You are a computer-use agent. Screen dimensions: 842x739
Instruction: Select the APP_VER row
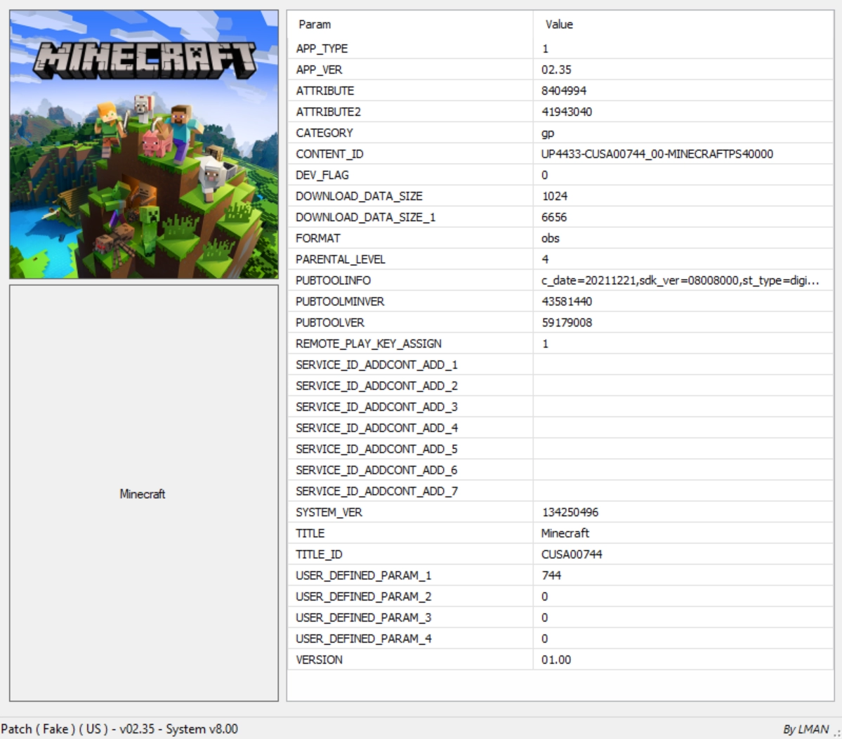[x=320, y=70]
